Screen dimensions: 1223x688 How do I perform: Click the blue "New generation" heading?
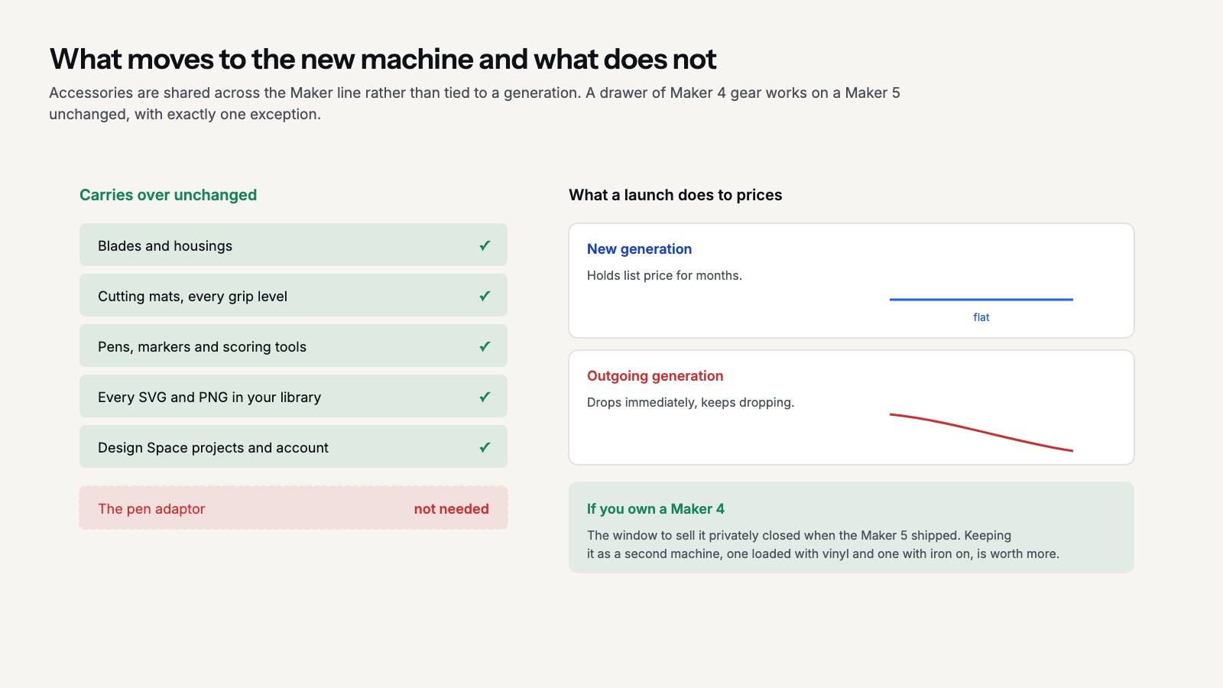(x=640, y=248)
